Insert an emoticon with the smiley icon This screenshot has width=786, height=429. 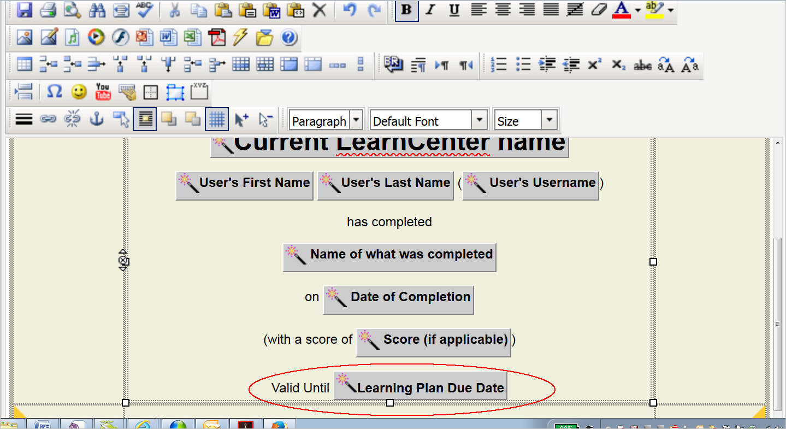point(79,92)
